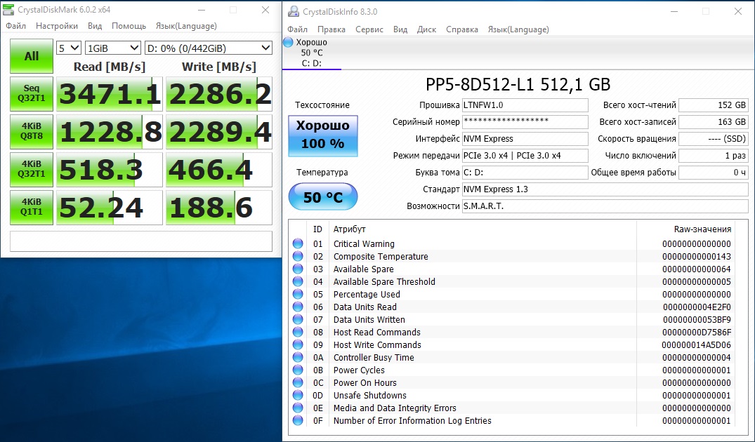755x442 pixels.
Task: Open Вид menu in CrystalDiskMark
Action: point(95,26)
